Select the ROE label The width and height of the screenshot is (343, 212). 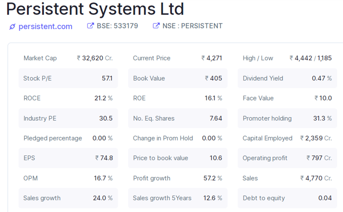[139, 98]
